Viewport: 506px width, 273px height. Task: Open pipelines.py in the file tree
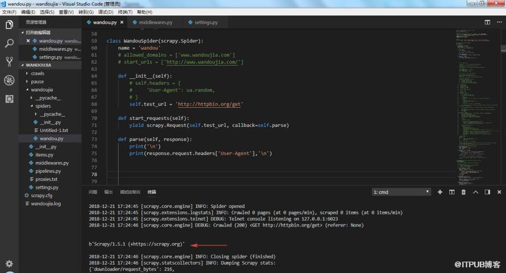coord(48,171)
